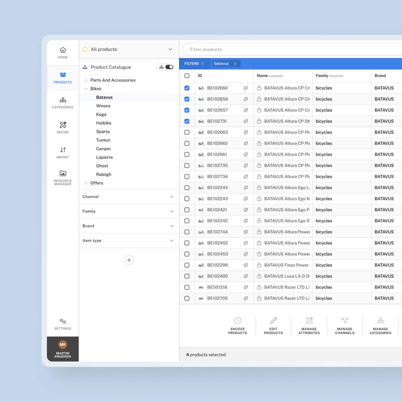402x402 pixels.
Task: Remove the batavus filter chip
Action: pos(235,64)
